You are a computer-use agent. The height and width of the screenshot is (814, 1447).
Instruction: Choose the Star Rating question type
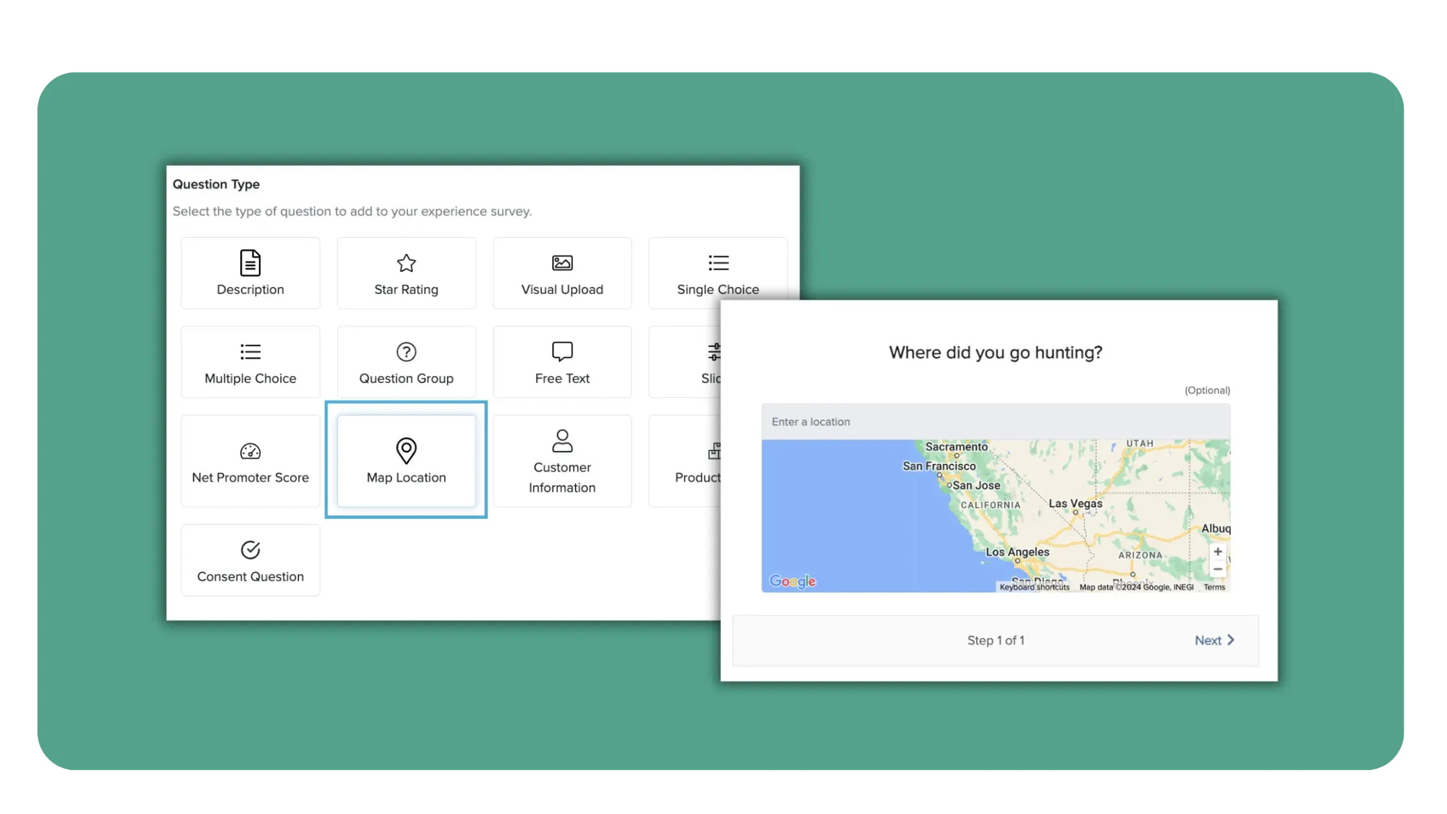tap(406, 273)
